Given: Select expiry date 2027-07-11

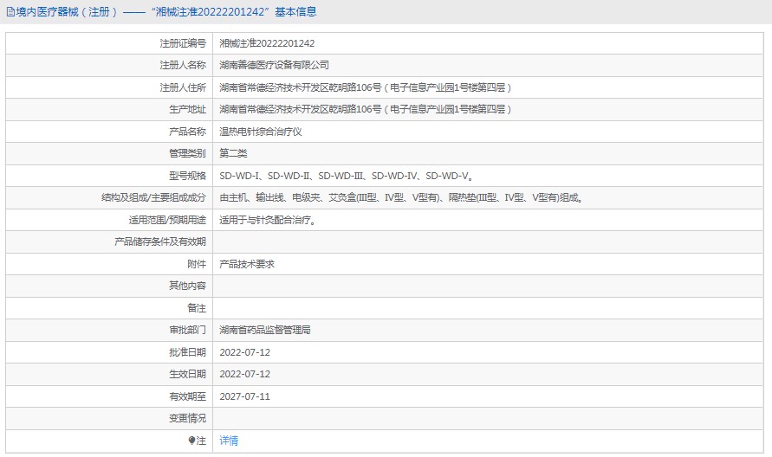Looking at the screenshot, I should tap(244, 396).
